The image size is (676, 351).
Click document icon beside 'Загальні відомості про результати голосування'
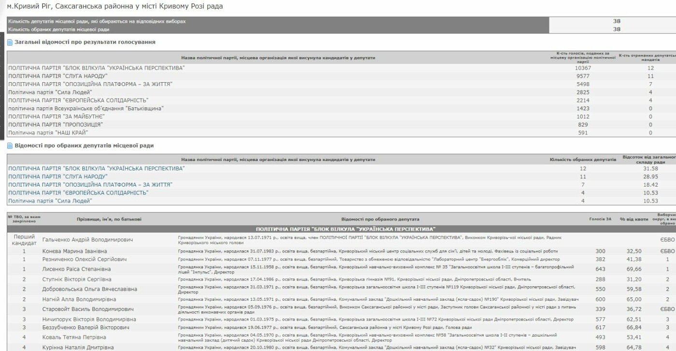tap(10, 43)
